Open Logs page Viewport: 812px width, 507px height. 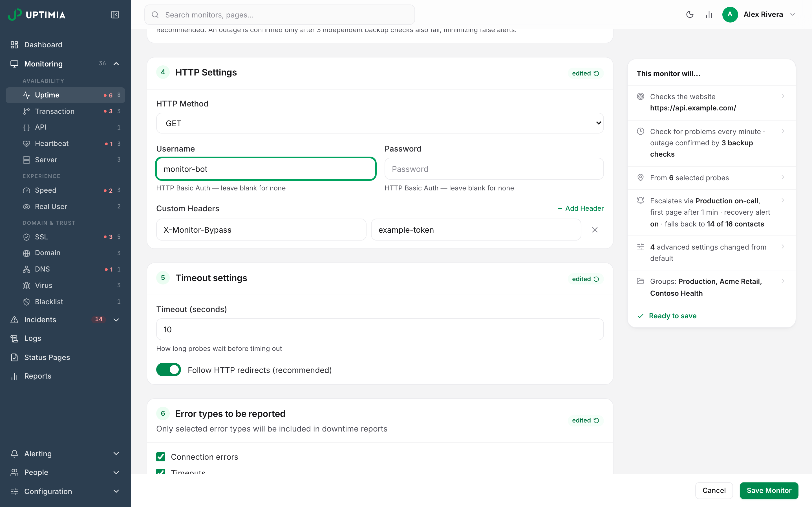(65, 338)
